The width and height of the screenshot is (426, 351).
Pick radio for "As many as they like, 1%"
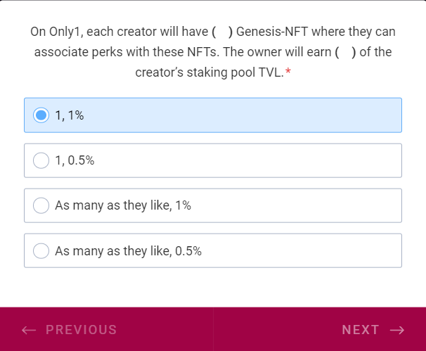pyautogui.click(x=41, y=205)
